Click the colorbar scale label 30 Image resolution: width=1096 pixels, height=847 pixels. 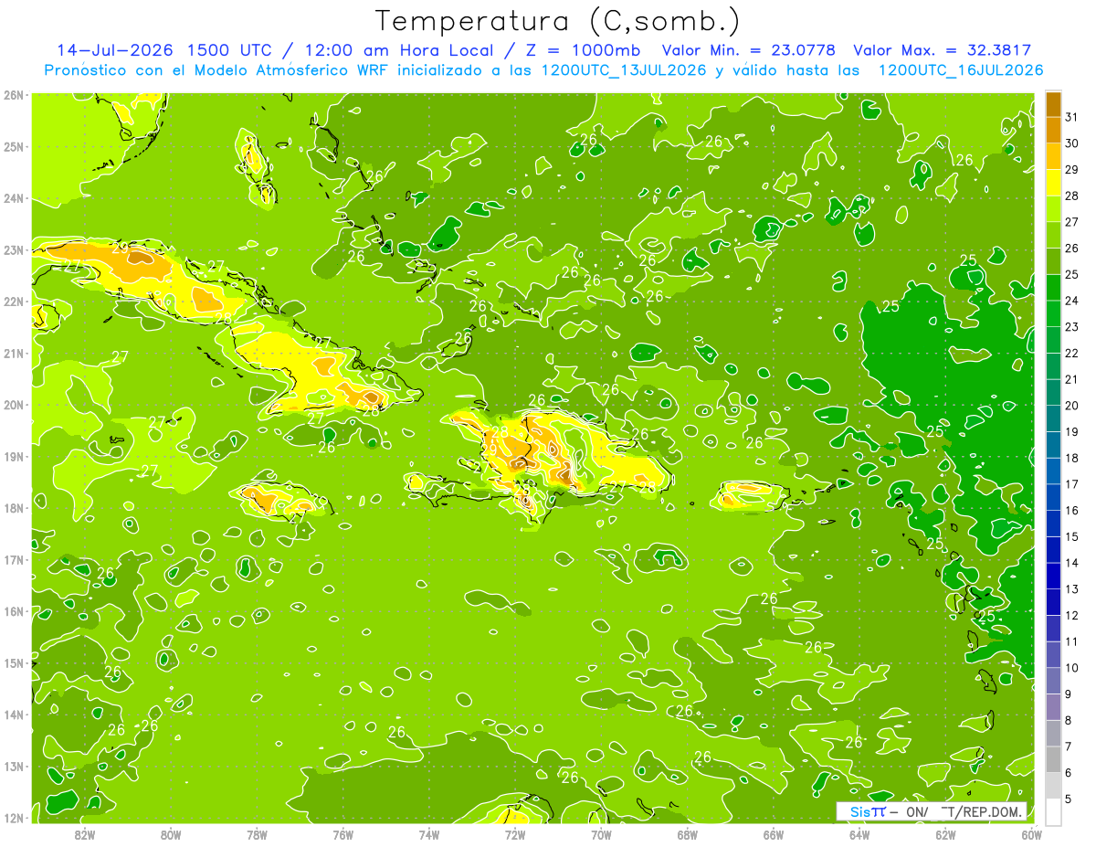point(1071,143)
